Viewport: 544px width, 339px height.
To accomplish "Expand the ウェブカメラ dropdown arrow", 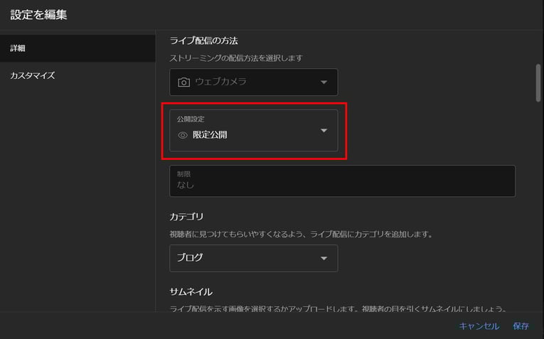I will (x=324, y=82).
